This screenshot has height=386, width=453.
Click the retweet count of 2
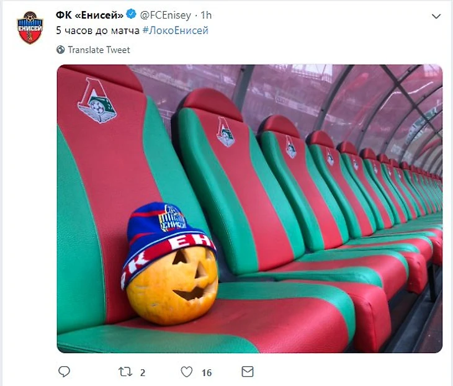pos(143,372)
